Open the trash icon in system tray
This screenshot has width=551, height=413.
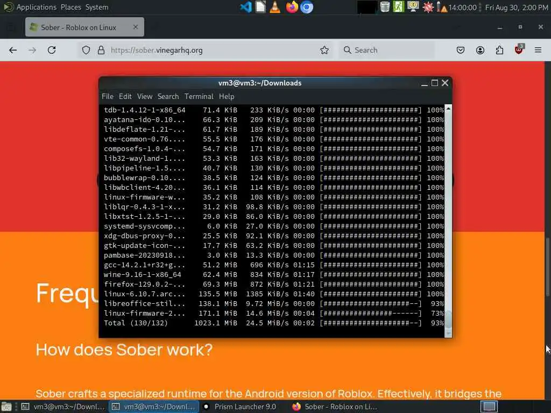(385, 7)
